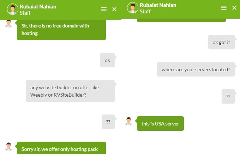
Task: Click Rubaiat Nahian's avatar in right header
Action: [133, 8]
